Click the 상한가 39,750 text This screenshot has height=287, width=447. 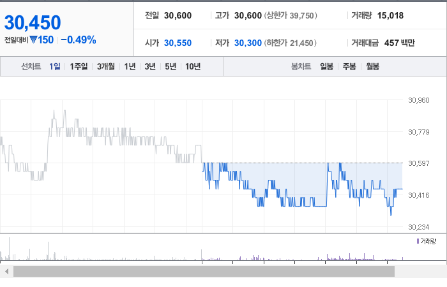(291, 15)
